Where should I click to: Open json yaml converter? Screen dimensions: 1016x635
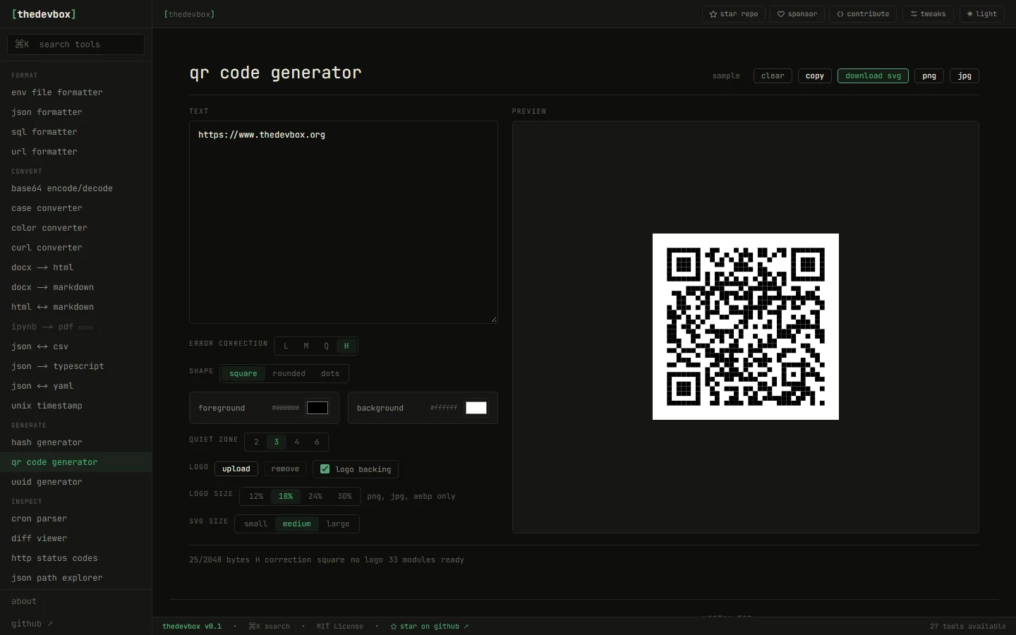click(x=75, y=386)
